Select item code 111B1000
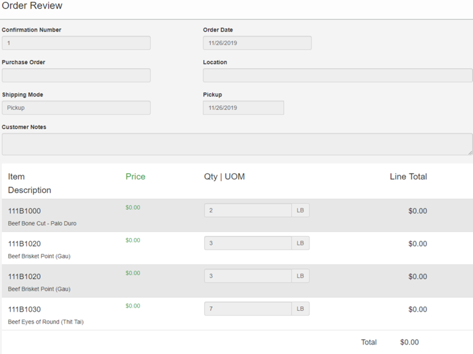This screenshot has width=473, height=354. pos(24,211)
